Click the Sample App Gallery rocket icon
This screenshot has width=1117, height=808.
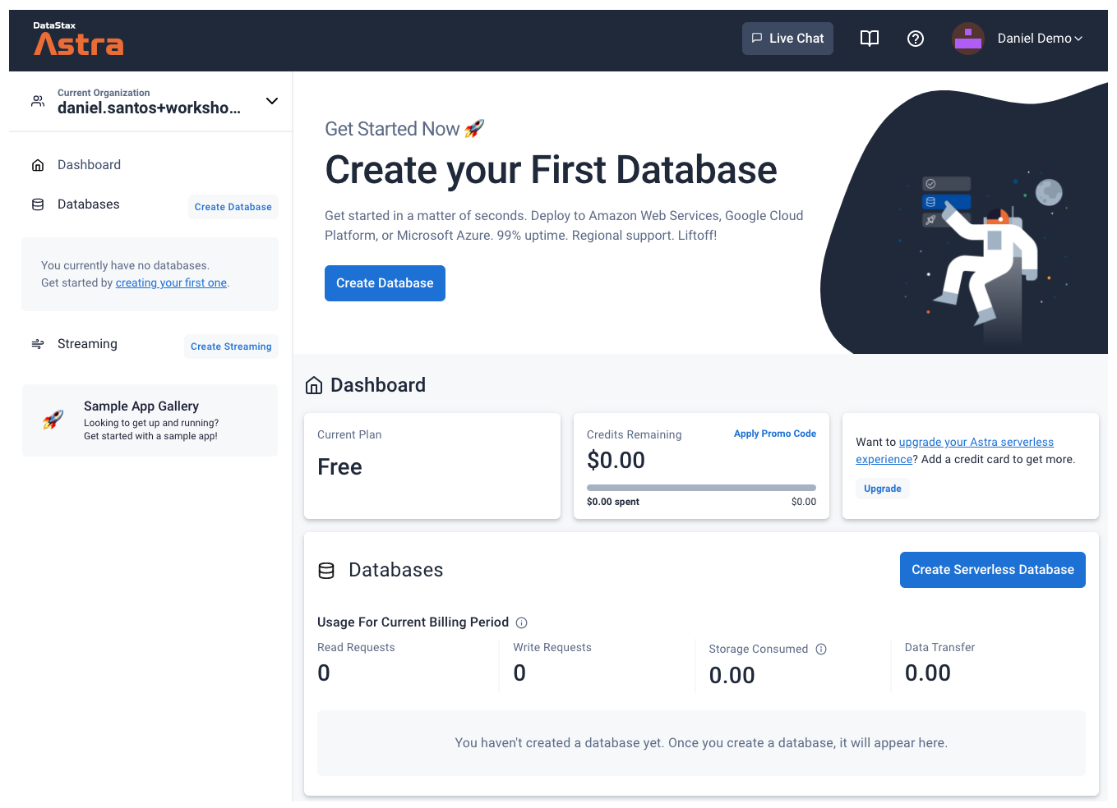[53, 420]
